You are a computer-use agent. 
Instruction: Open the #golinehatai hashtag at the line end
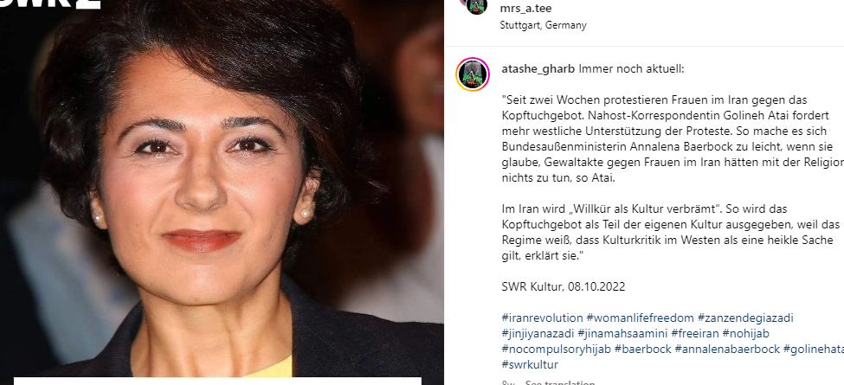coord(814,349)
